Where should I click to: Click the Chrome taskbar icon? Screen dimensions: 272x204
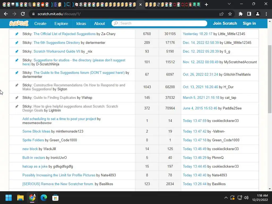pyautogui.click(x=32, y=198)
